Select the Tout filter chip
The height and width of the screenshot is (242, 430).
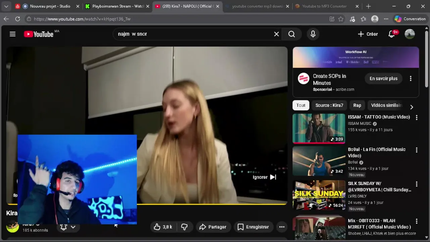[301, 105]
